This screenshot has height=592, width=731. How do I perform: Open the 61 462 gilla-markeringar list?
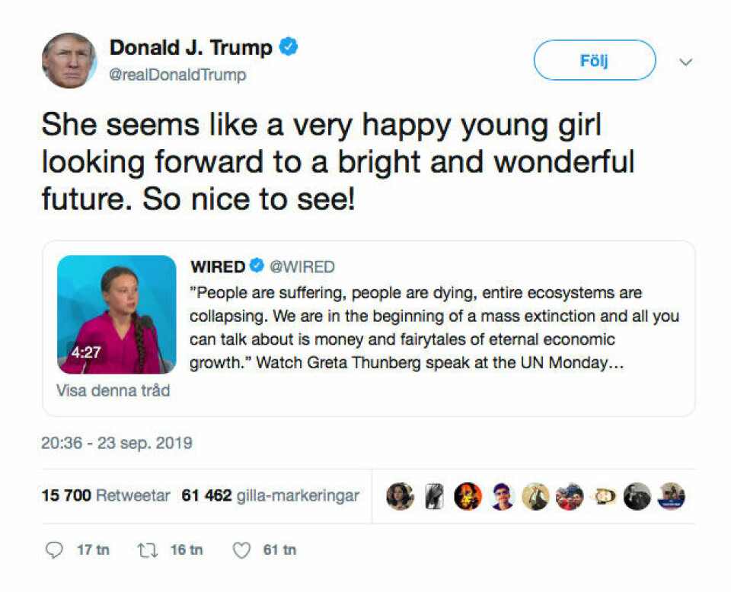point(270,496)
